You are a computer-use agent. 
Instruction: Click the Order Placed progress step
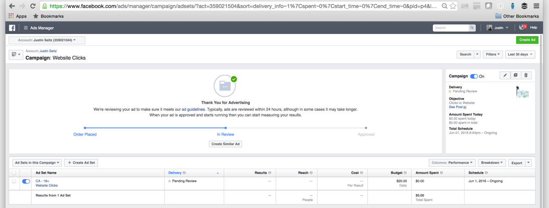pos(85,134)
